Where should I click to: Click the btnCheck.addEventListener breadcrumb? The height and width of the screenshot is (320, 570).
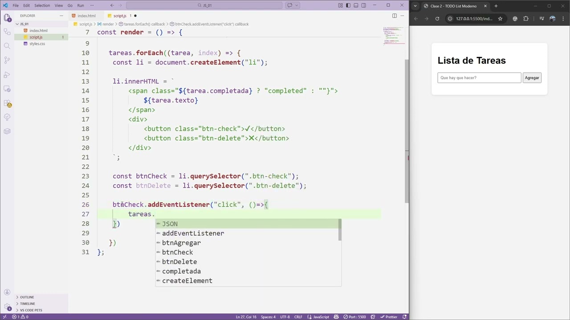(212, 24)
